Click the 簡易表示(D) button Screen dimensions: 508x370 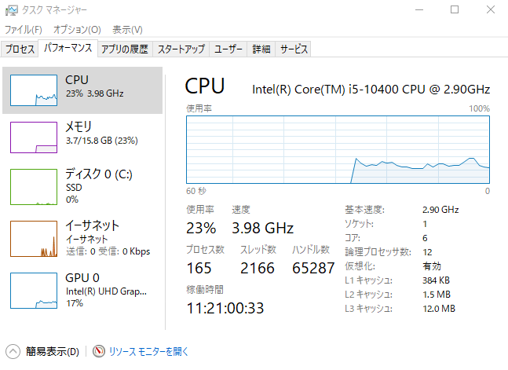52,351
